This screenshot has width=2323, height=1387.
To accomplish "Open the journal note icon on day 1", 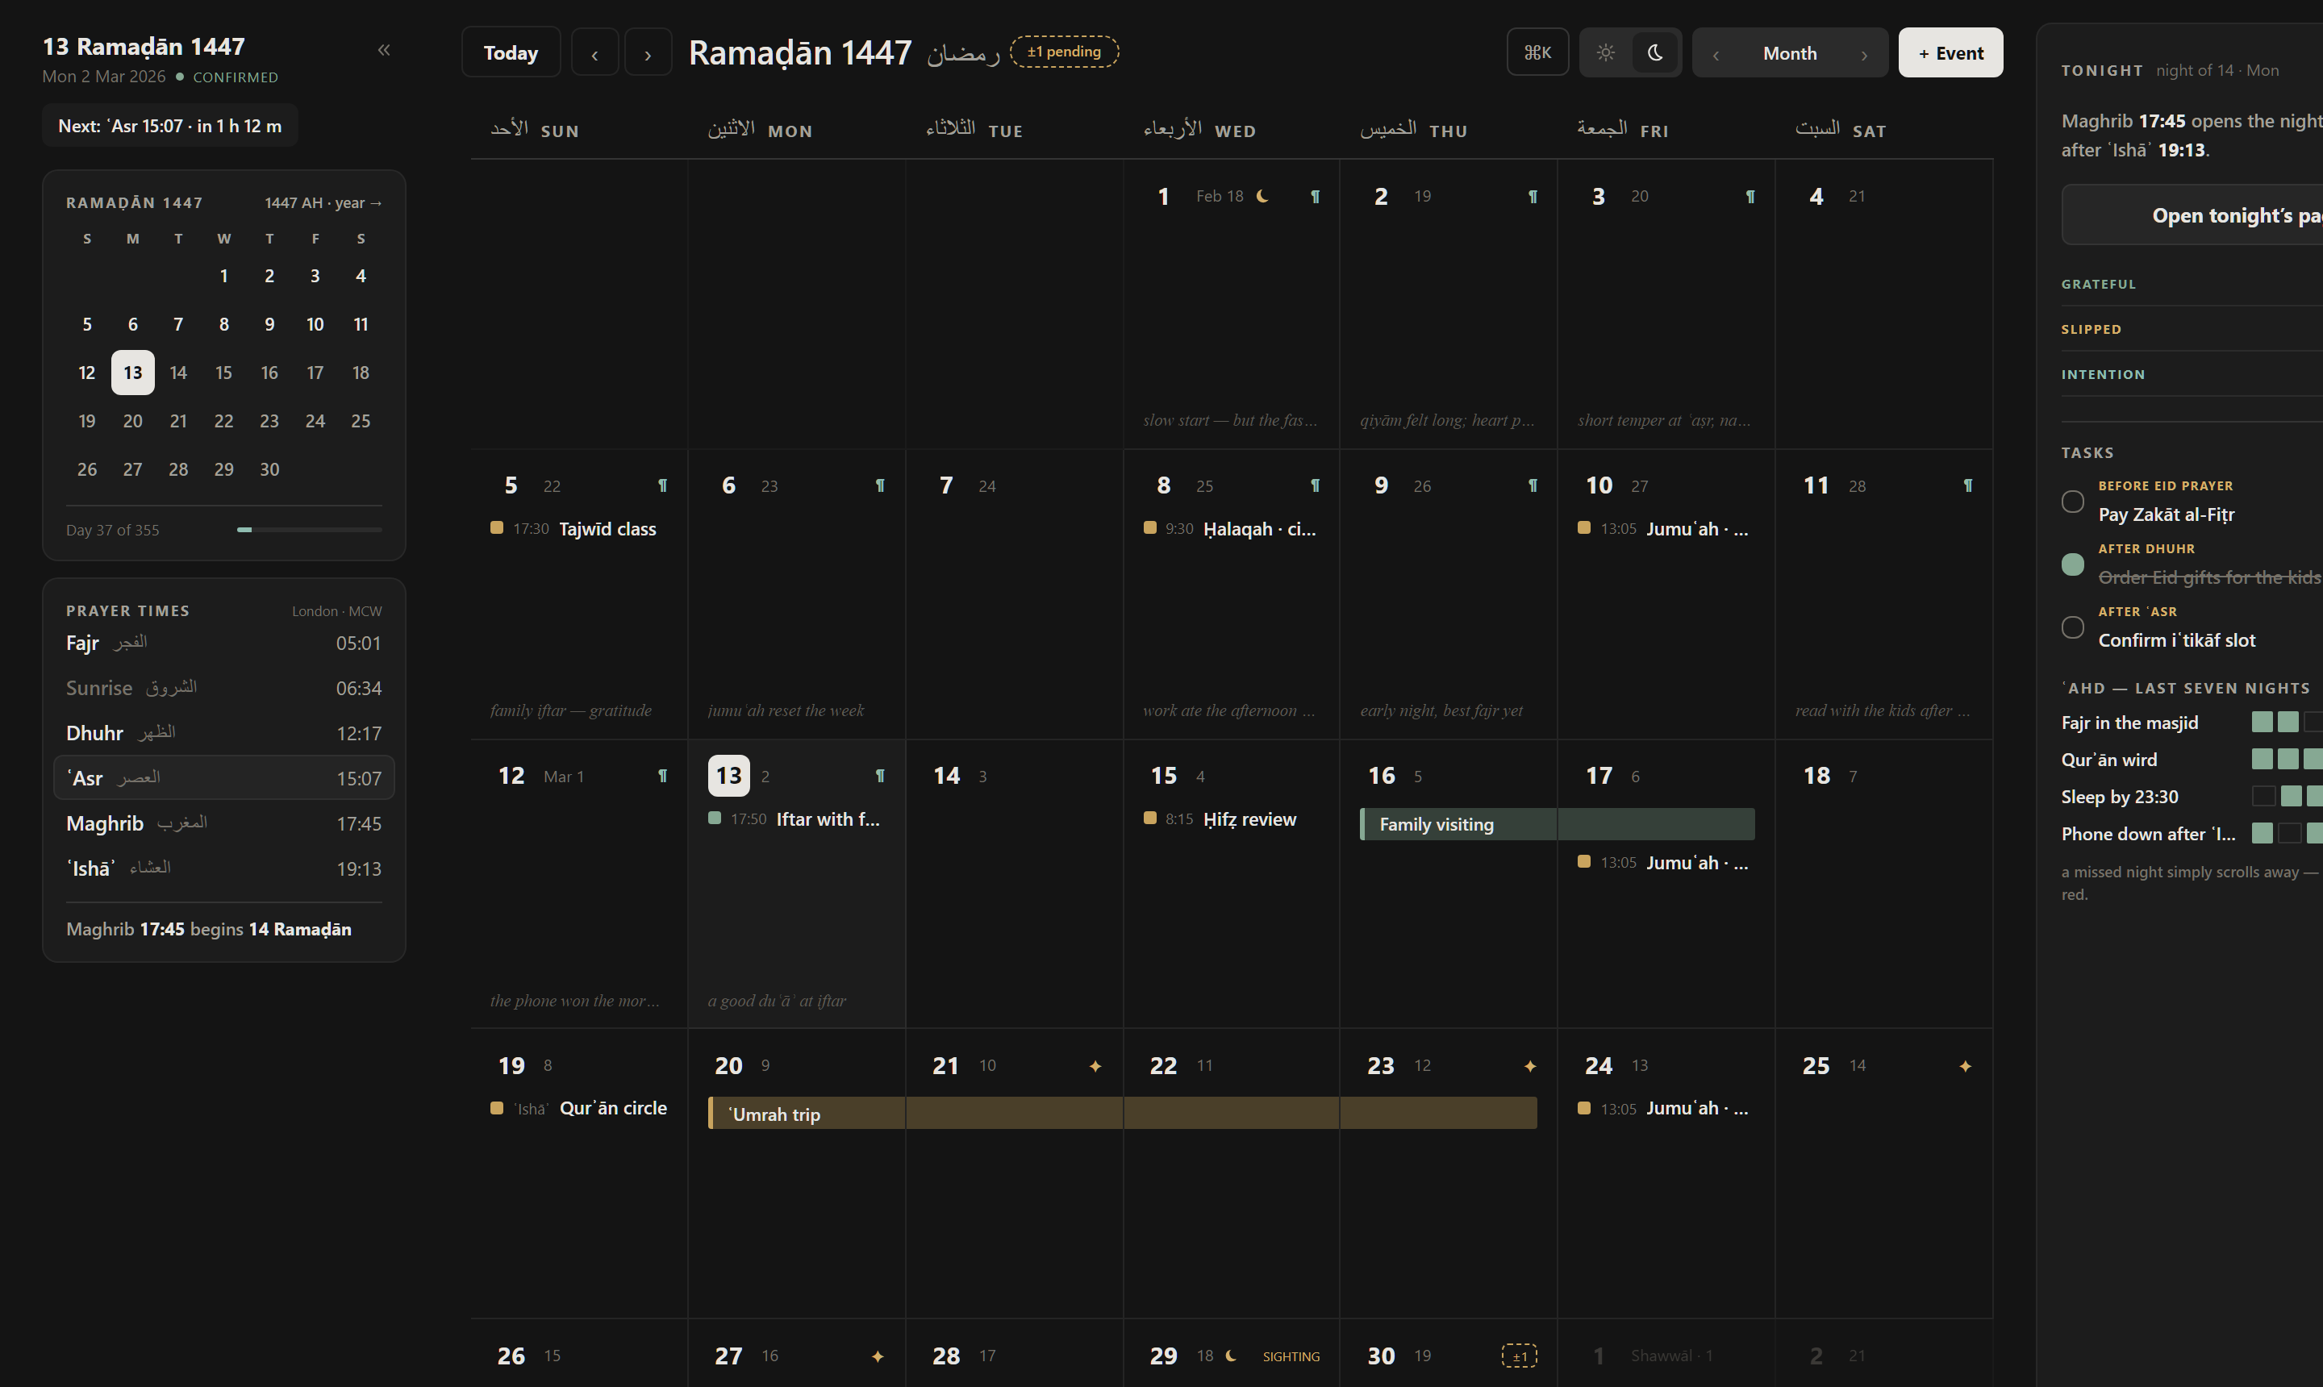I will (1314, 196).
